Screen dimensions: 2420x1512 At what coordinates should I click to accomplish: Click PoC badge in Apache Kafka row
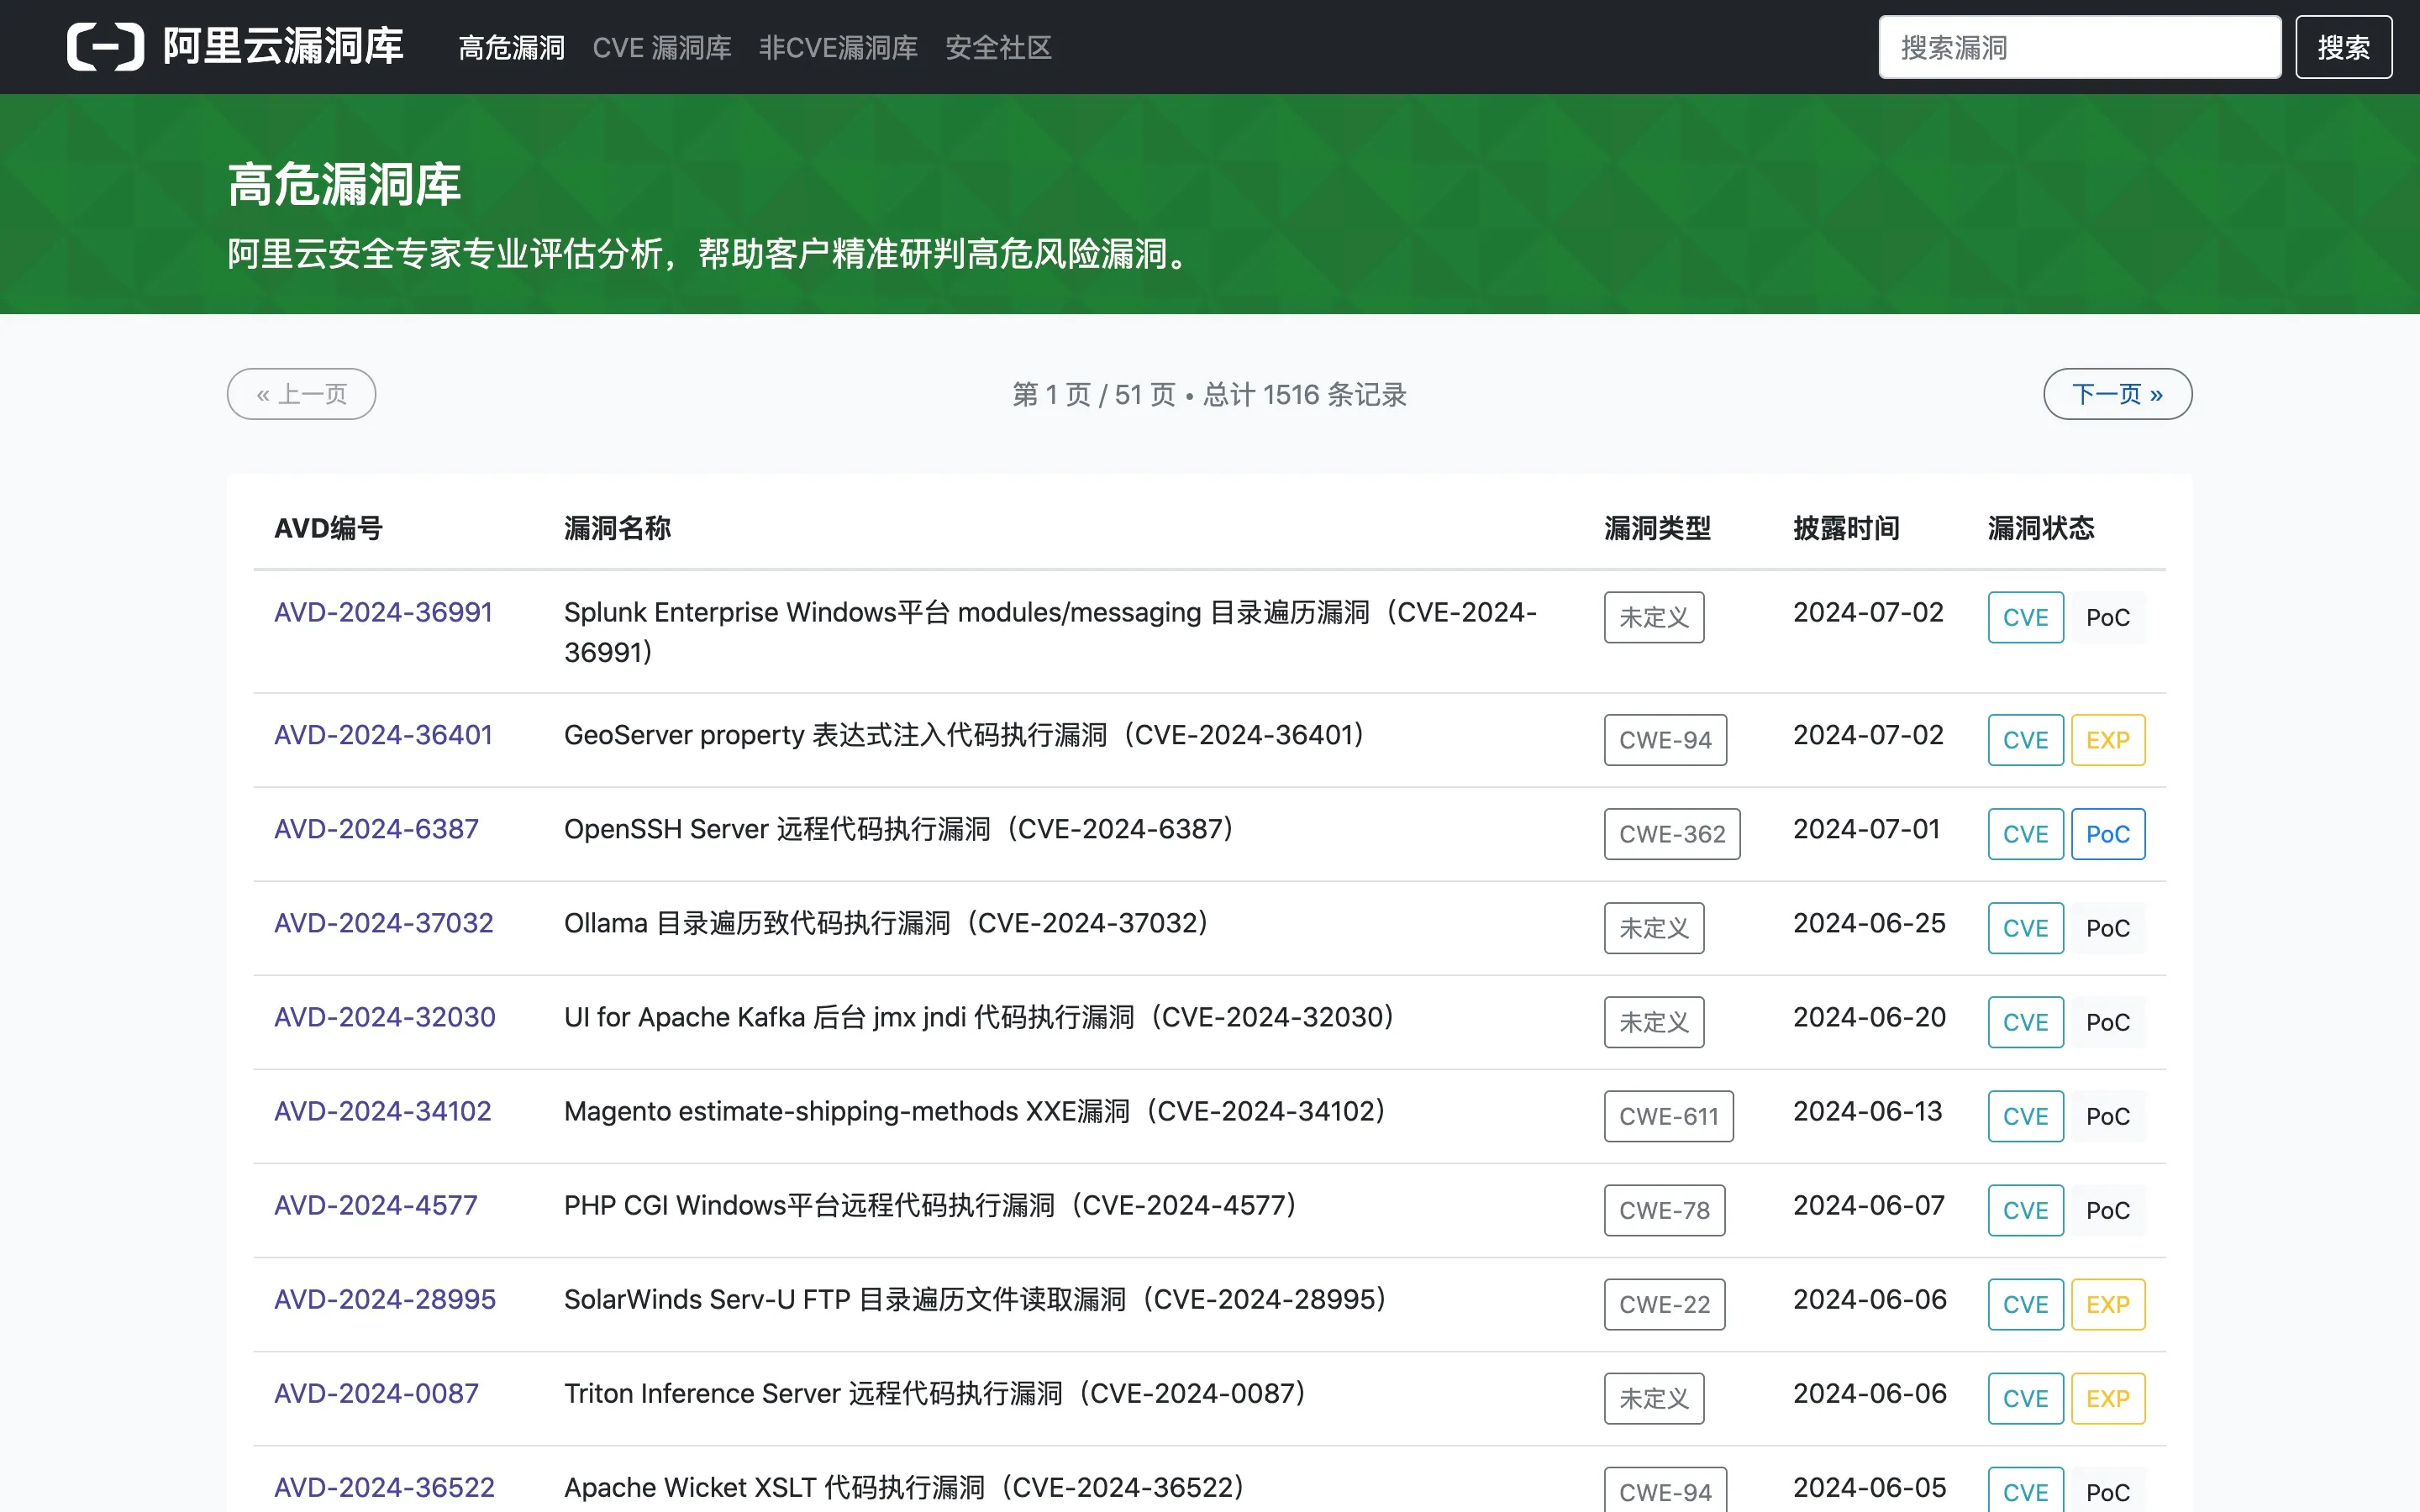coord(2108,1022)
